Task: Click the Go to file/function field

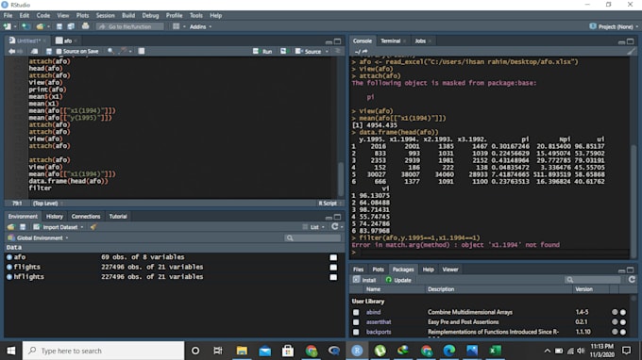Action: tap(130, 26)
